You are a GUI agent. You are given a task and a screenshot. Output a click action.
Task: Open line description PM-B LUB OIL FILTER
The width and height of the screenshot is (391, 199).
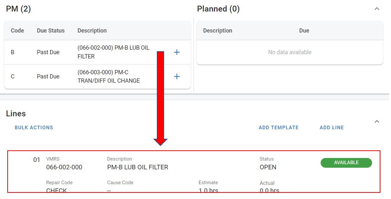[138, 167]
